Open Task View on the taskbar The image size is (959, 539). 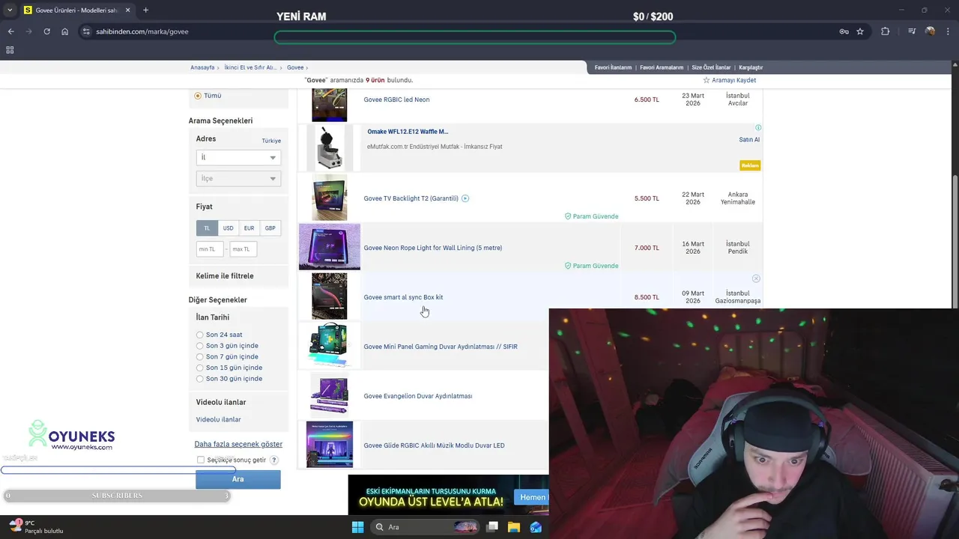(x=492, y=527)
